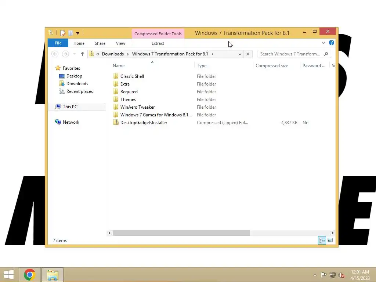The image size is (376, 282).
Task: Click Windows 7 Transformation Pack breadcrumb segment
Action: click(170, 54)
